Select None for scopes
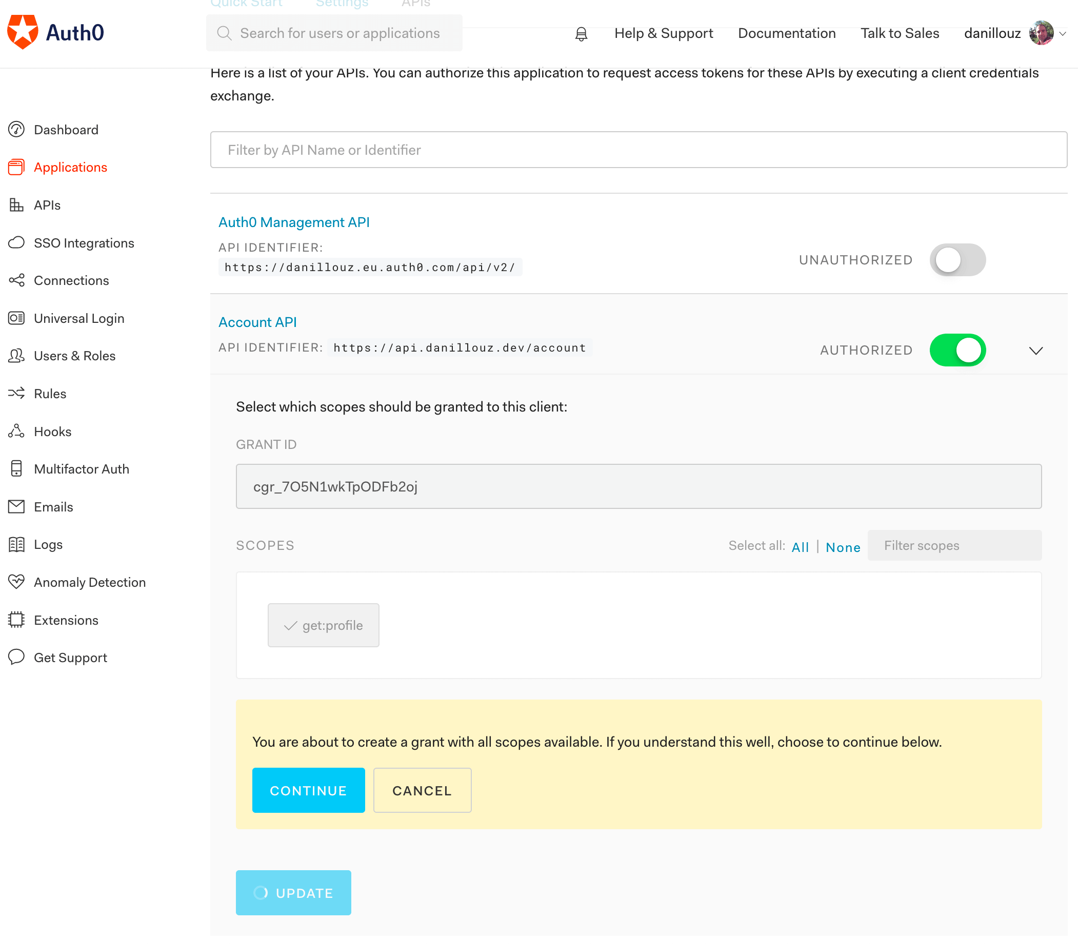The height and width of the screenshot is (944, 1078). click(x=843, y=547)
